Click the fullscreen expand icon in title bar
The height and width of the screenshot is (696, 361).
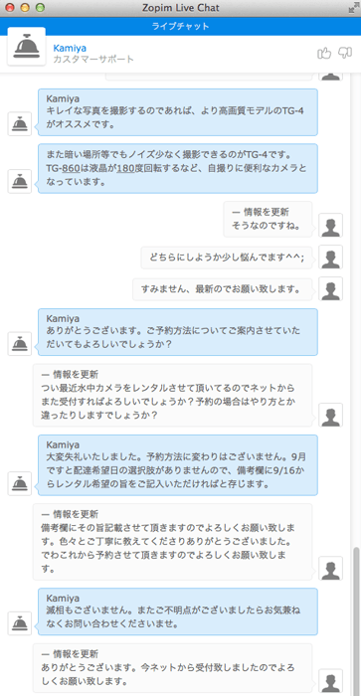coord(354,8)
